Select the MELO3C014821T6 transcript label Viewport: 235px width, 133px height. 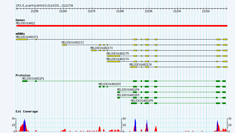coord(140,65)
